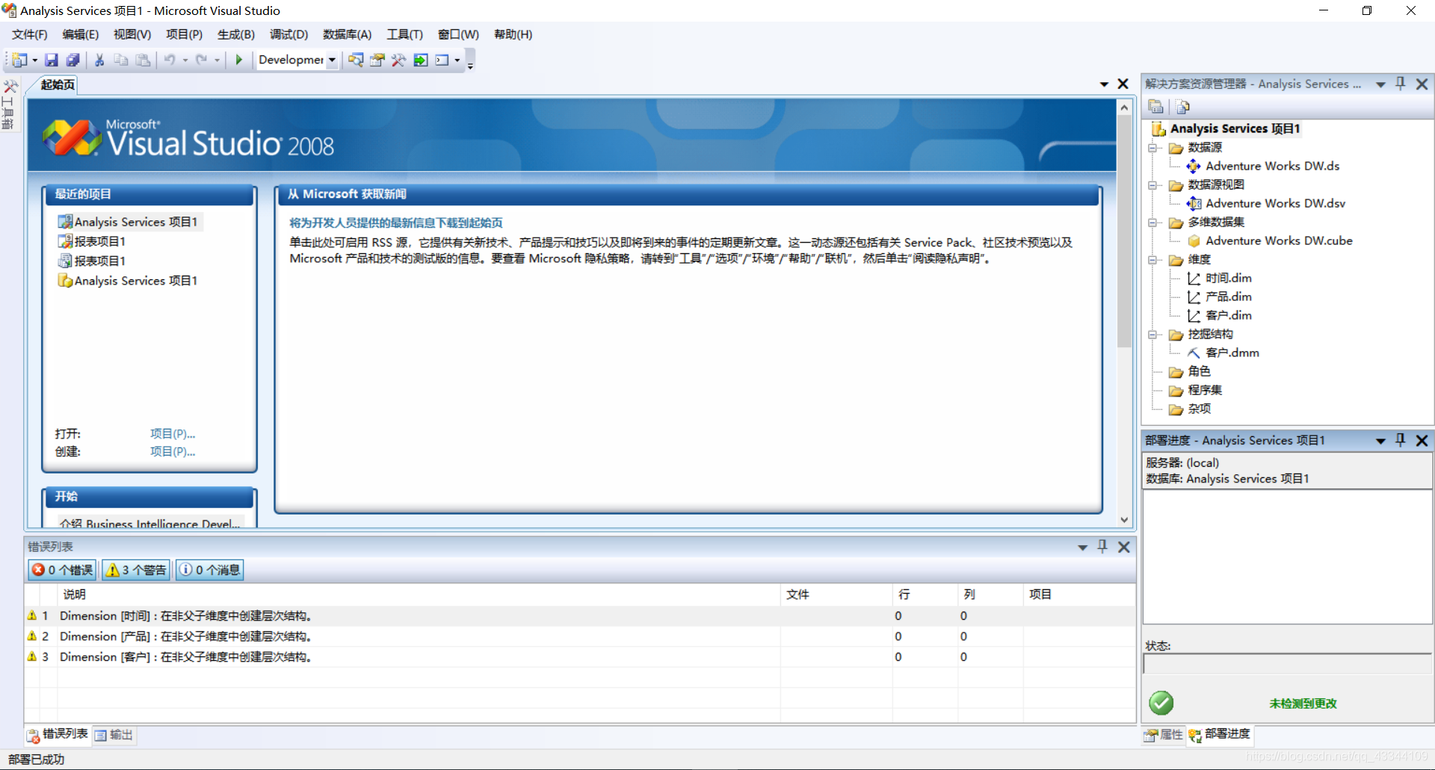Open the 文件(F) menu
Viewport: 1435px width, 770px height.
coord(30,34)
